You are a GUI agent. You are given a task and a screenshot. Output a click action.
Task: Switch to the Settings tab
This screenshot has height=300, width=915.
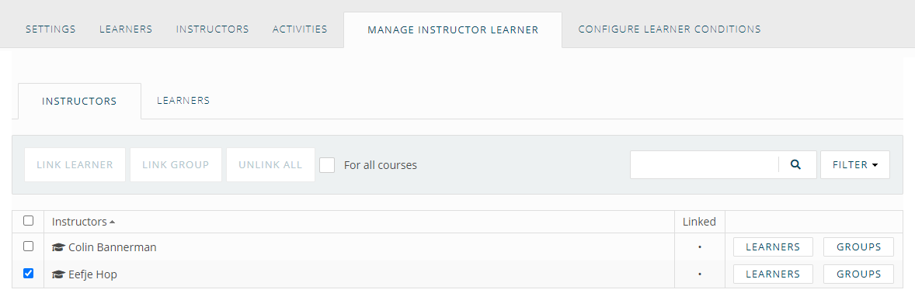click(50, 29)
